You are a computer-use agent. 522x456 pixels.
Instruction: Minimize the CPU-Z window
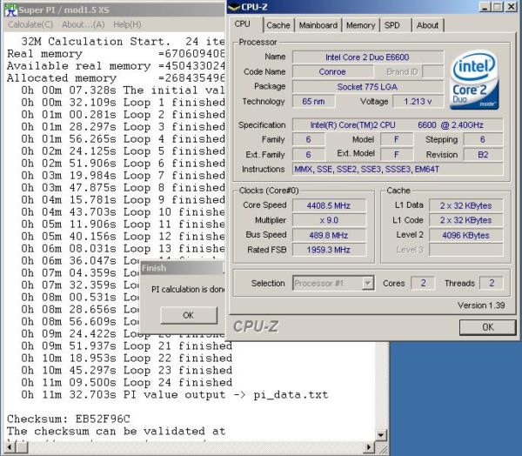485,7
